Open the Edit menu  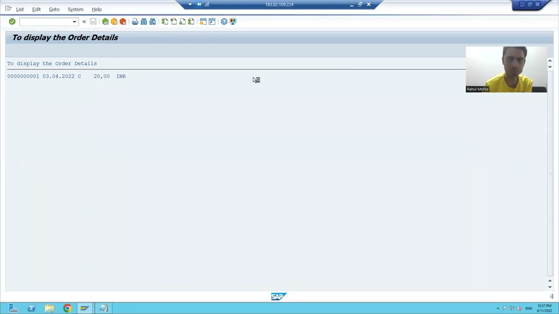tap(36, 9)
